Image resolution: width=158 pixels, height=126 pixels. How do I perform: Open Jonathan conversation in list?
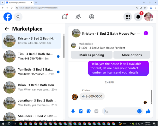coord(32,103)
